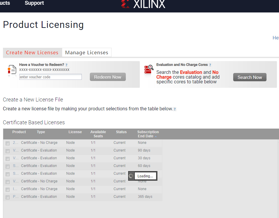Sort by Subscription End Date column
The width and height of the screenshot is (279, 218).
pyautogui.click(x=148, y=134)
